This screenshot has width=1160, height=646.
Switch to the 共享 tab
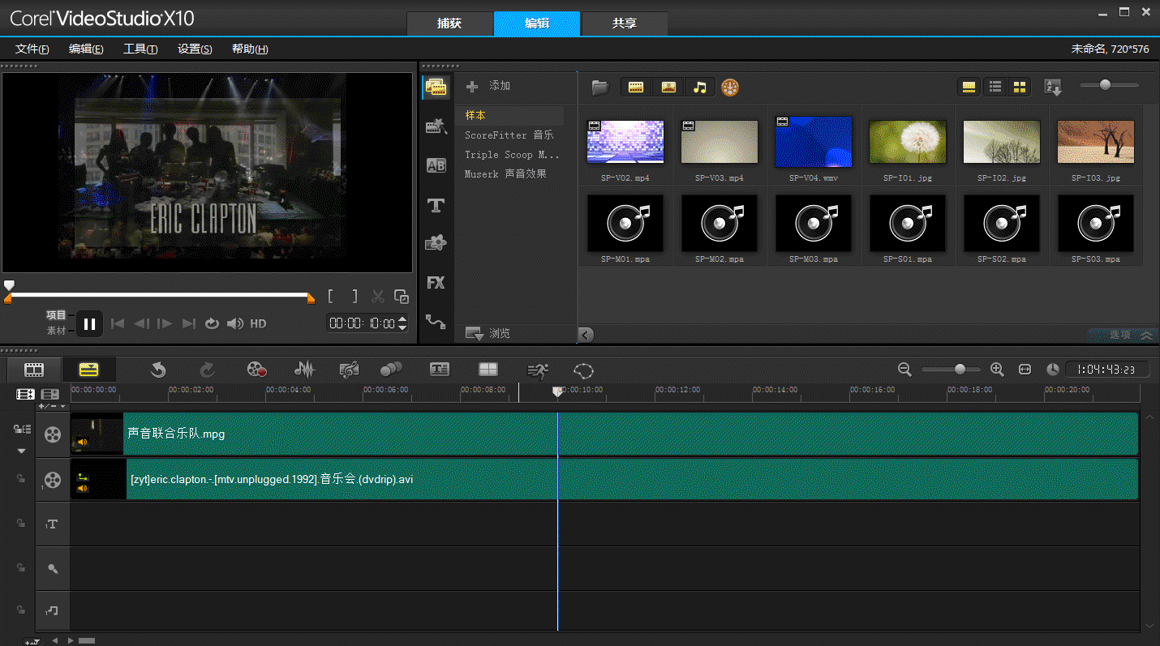[625, 24]
